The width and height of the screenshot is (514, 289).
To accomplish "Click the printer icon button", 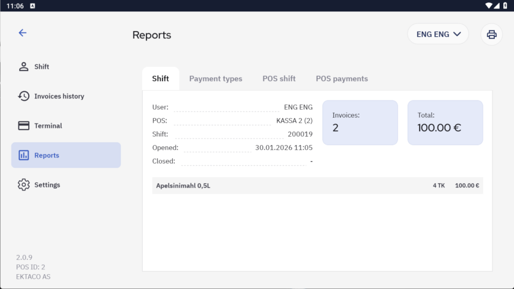I will point(491,35).
